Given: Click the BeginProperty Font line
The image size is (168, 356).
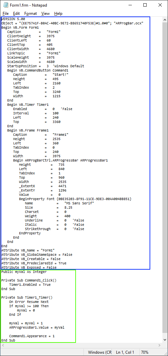Looking at the screenshot, I should (75, 199).
